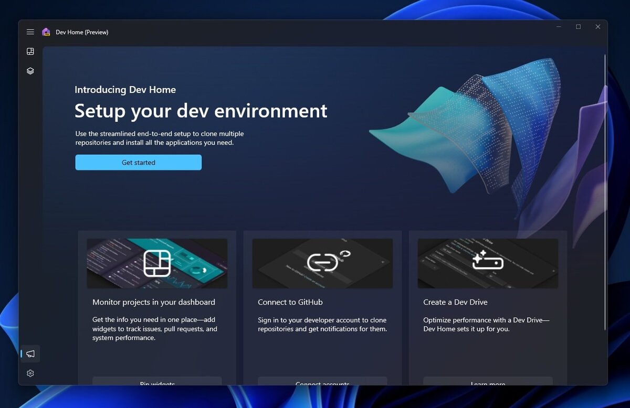Click the Learn more button

click(x=488, y=381)
